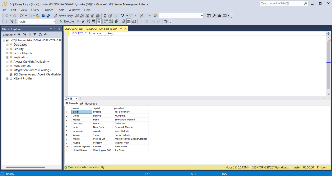332x176 pixels.
Task: Open Activity Monitor pulse icon
Action: pyautogui.click(x=45, y=34)
